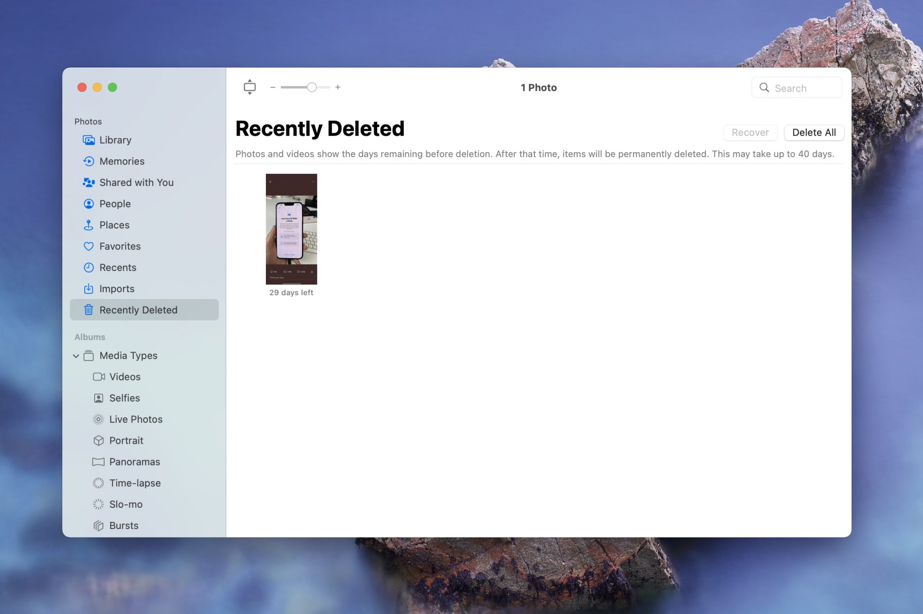Select the deleted iPhone photo thumbnail

point(291,229)
